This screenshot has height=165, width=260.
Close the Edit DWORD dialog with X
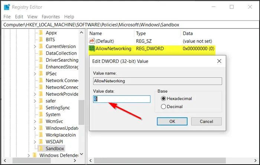(219, 61)
